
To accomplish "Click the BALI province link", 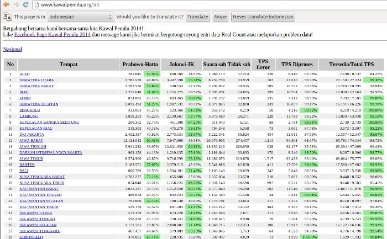I will [x=24, y=171].
